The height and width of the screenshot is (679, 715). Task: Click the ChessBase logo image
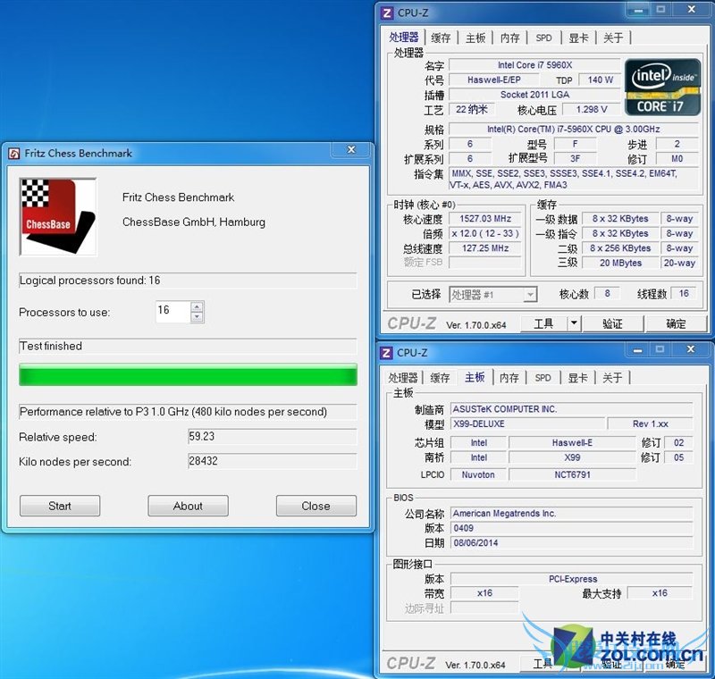point(58,216)
